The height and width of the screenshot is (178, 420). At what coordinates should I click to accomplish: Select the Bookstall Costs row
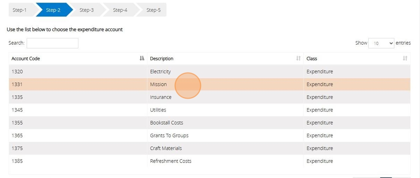(166, 123)
